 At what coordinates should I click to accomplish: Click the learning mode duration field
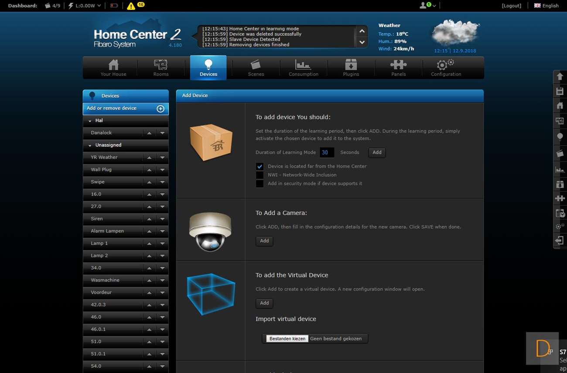pyautogui.click(x=327, y=153)
